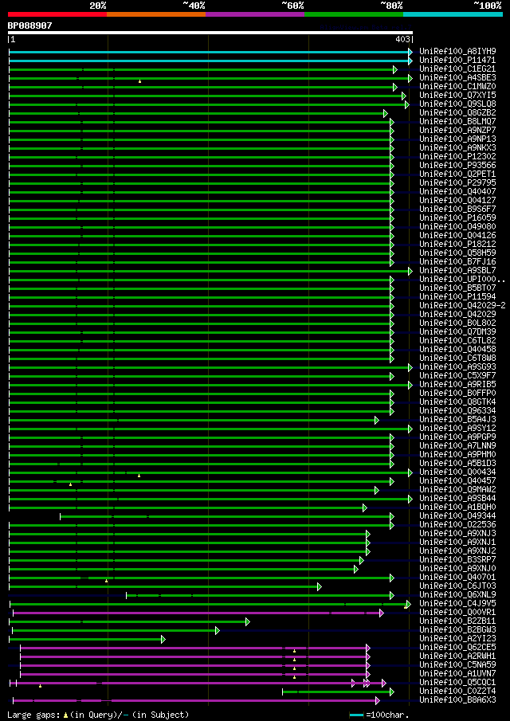This screenshot has height=721, width=510.
Task: Click the UniRef100_C1MWZ0 label
Action: [x=457, y=87]
